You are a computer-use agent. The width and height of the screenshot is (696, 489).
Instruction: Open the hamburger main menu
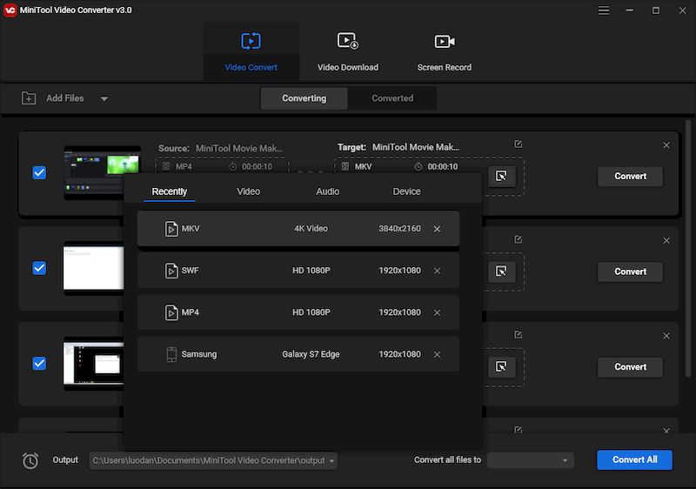tap(603, 10)
